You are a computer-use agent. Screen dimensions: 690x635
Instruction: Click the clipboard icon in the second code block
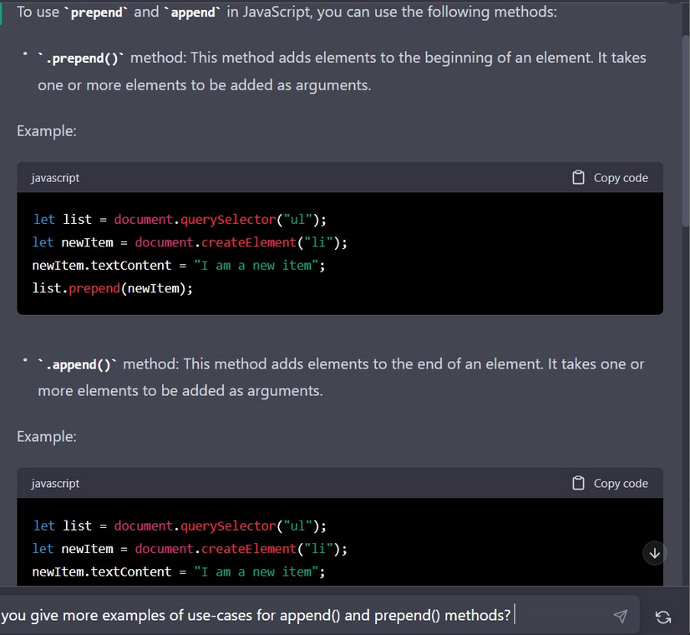pyautogui.click(x=578, y=483)
